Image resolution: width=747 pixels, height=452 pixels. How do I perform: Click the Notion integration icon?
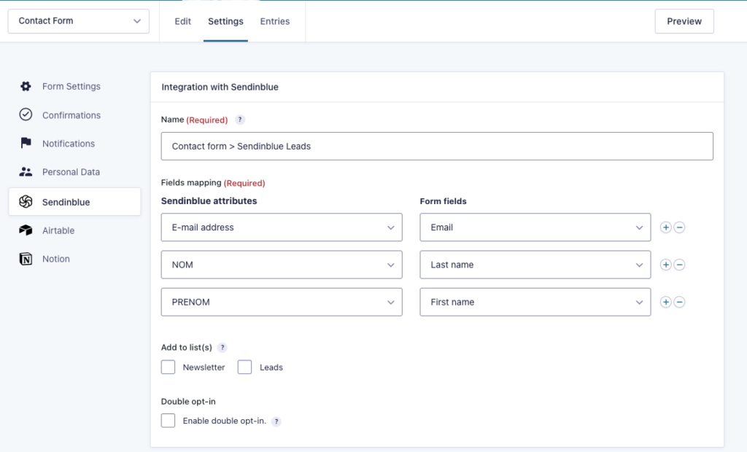click(26, 258)
